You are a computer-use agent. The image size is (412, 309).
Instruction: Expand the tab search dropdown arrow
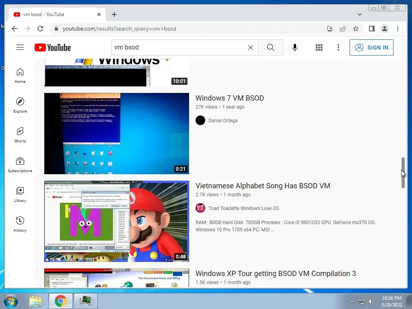(359, 14)
